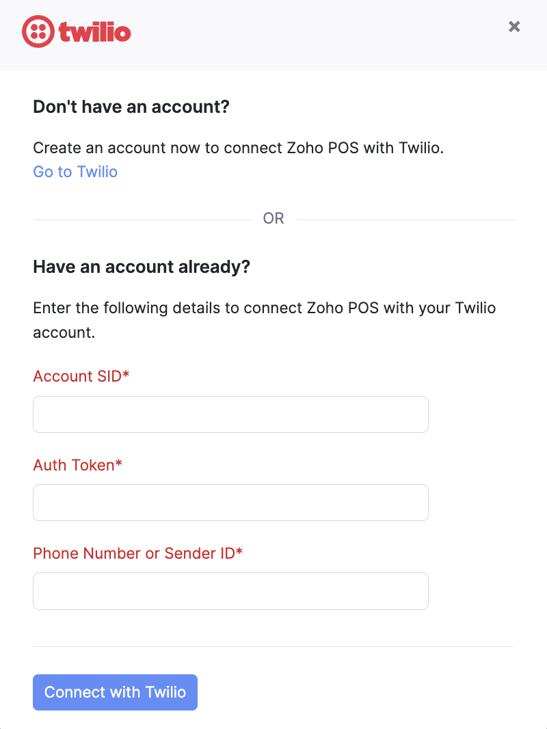
Task: Open the Go to Twilio link
Action: point(75,172)
